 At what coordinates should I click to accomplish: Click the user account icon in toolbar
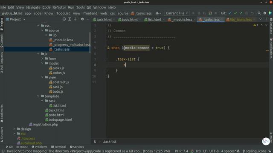158,13
